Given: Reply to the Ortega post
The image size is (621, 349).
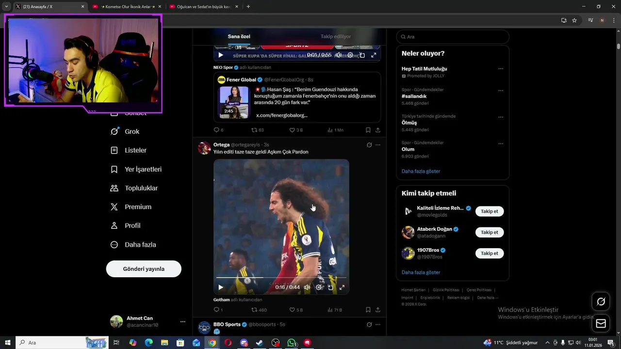Looking at the screenshot, I should [217, 310].
